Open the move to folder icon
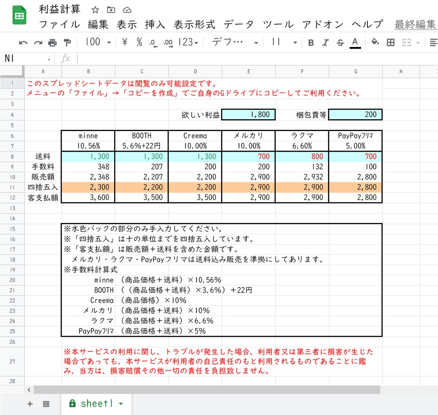Image resolution: width=438 pixels, height=415 pixels. (x=111, y=10)
